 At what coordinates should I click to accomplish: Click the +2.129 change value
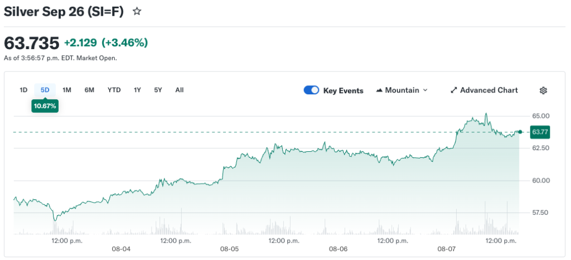(x=80, y=43)
